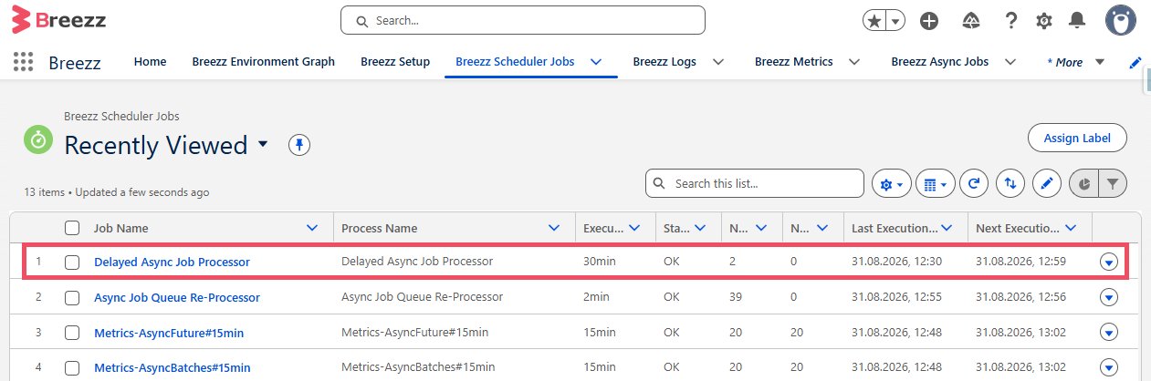Open the favorites list dropdown arrow
Image resolution: width=1151 pixels, height=381 pixels.
896,20
